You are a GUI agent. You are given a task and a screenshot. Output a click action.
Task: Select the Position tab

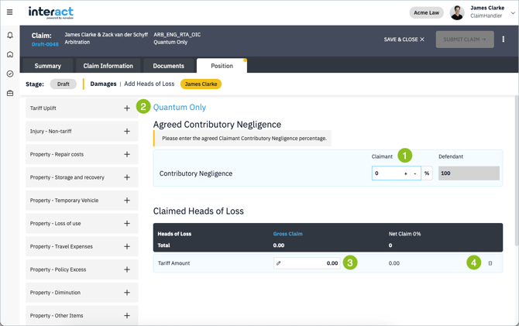point(222,66)
